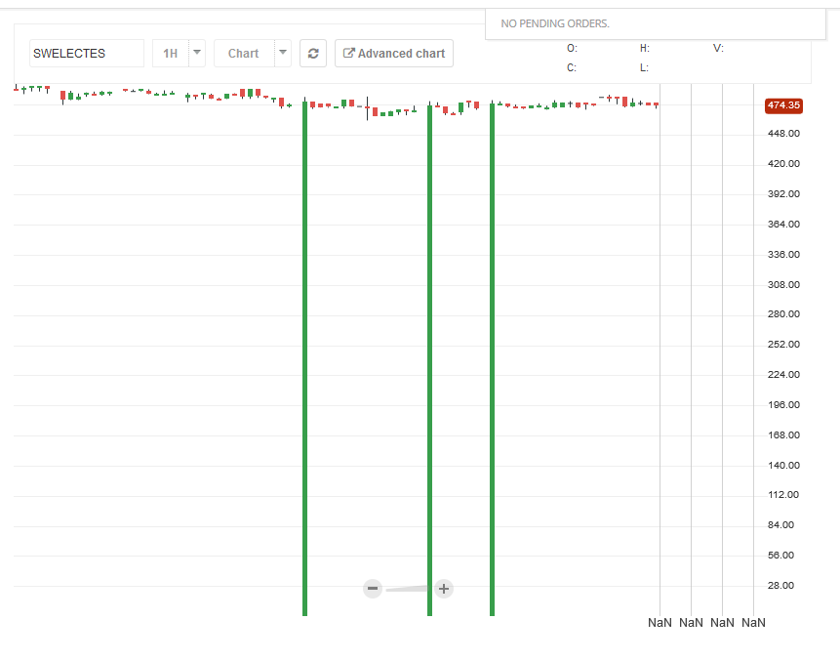This screenshot has height=661, width=840.
Task: Expand the 1H timeframe dropdown arrow
Action: coord(197,53)
